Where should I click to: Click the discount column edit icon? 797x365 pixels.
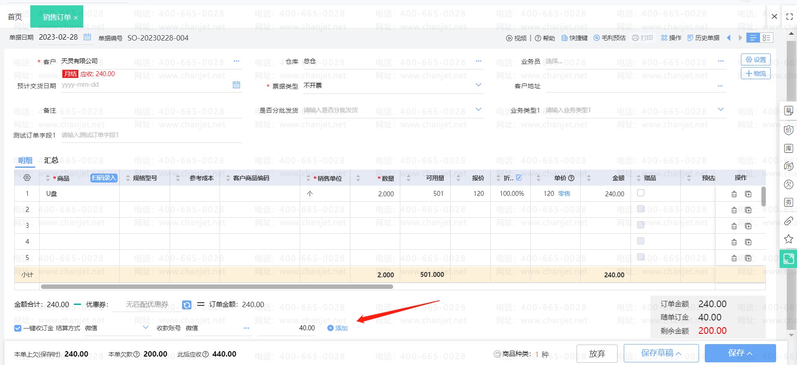[x=519, y=178]
